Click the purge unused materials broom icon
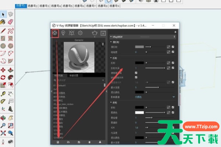Image resolution: width=221 pixels, height=147 pixels. click(x=100, y=142)
